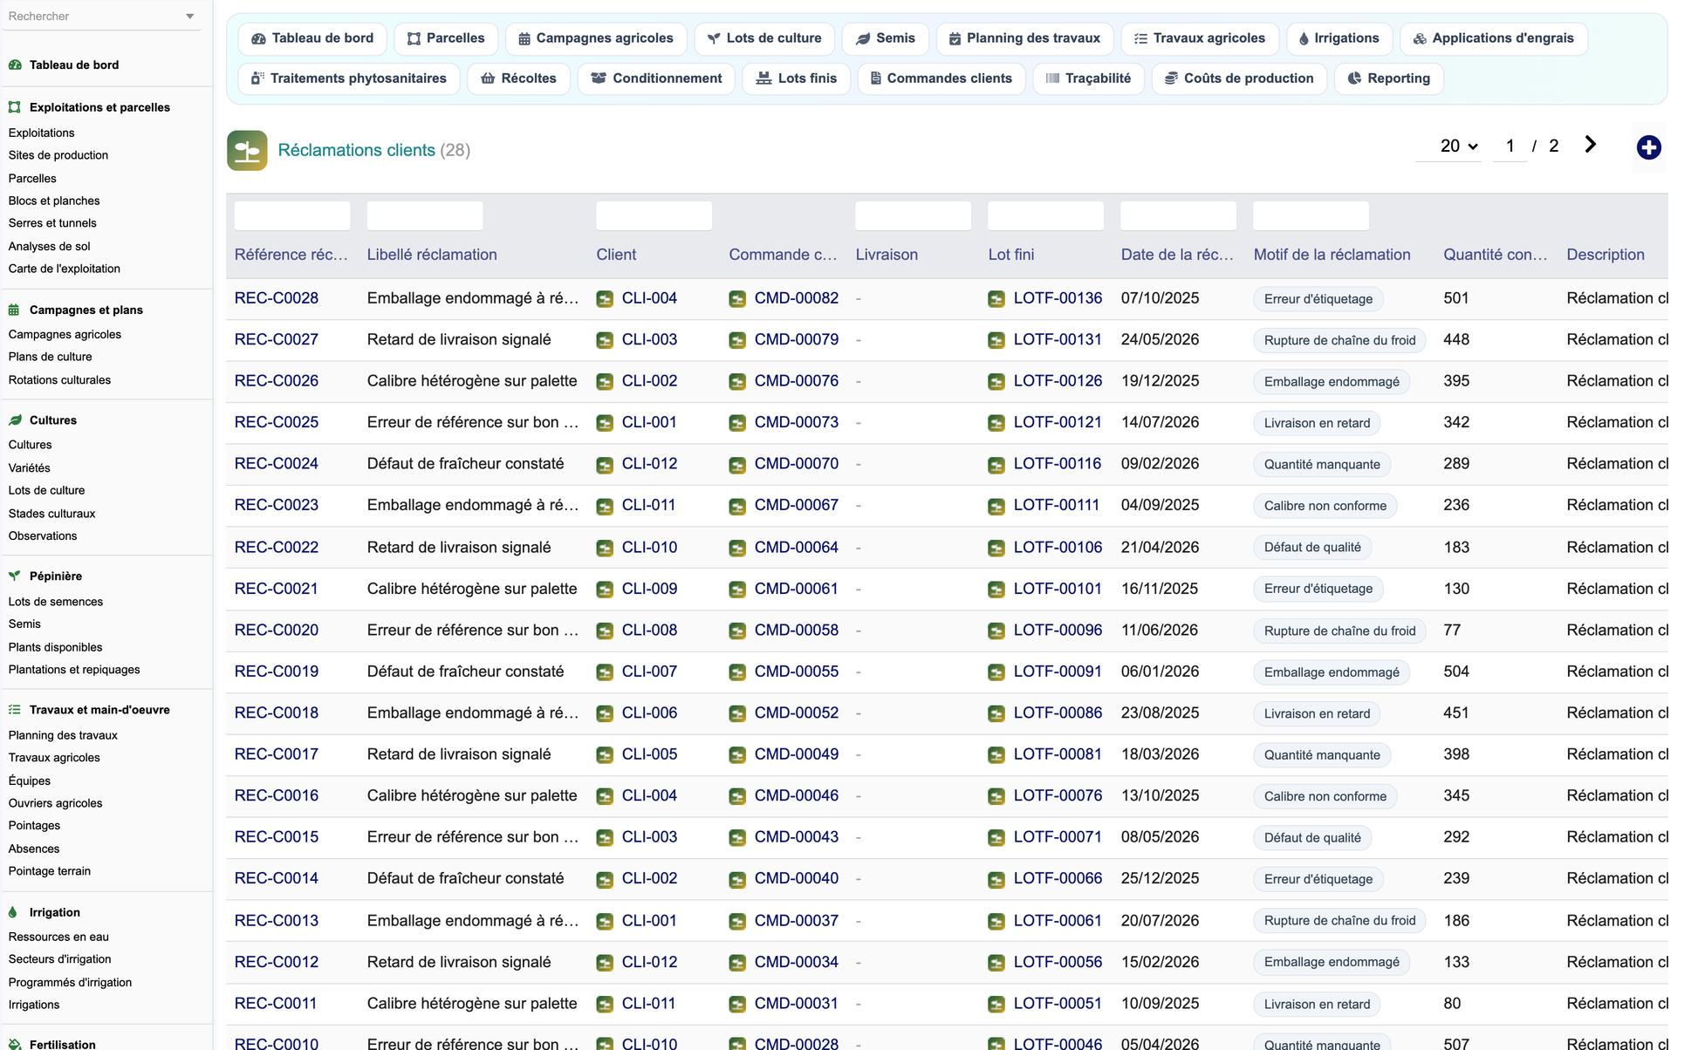Click the order icon beside CMD-00049
Screen dimensions: 1698x1050
(x=737, y=755)
